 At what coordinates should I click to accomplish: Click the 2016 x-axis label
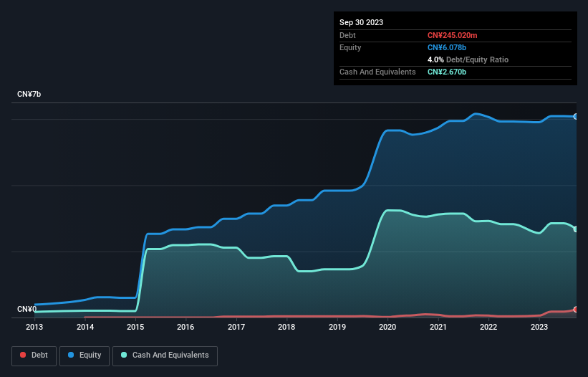(185, 327)
